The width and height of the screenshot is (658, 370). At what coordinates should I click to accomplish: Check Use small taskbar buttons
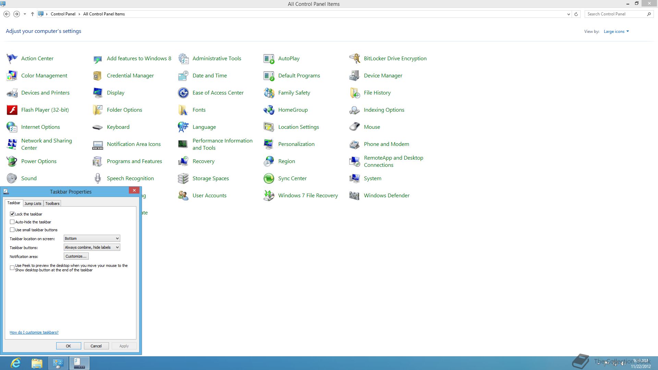point(12,230)
